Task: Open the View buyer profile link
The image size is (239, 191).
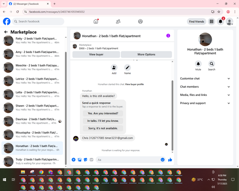Action: point(134,85)
